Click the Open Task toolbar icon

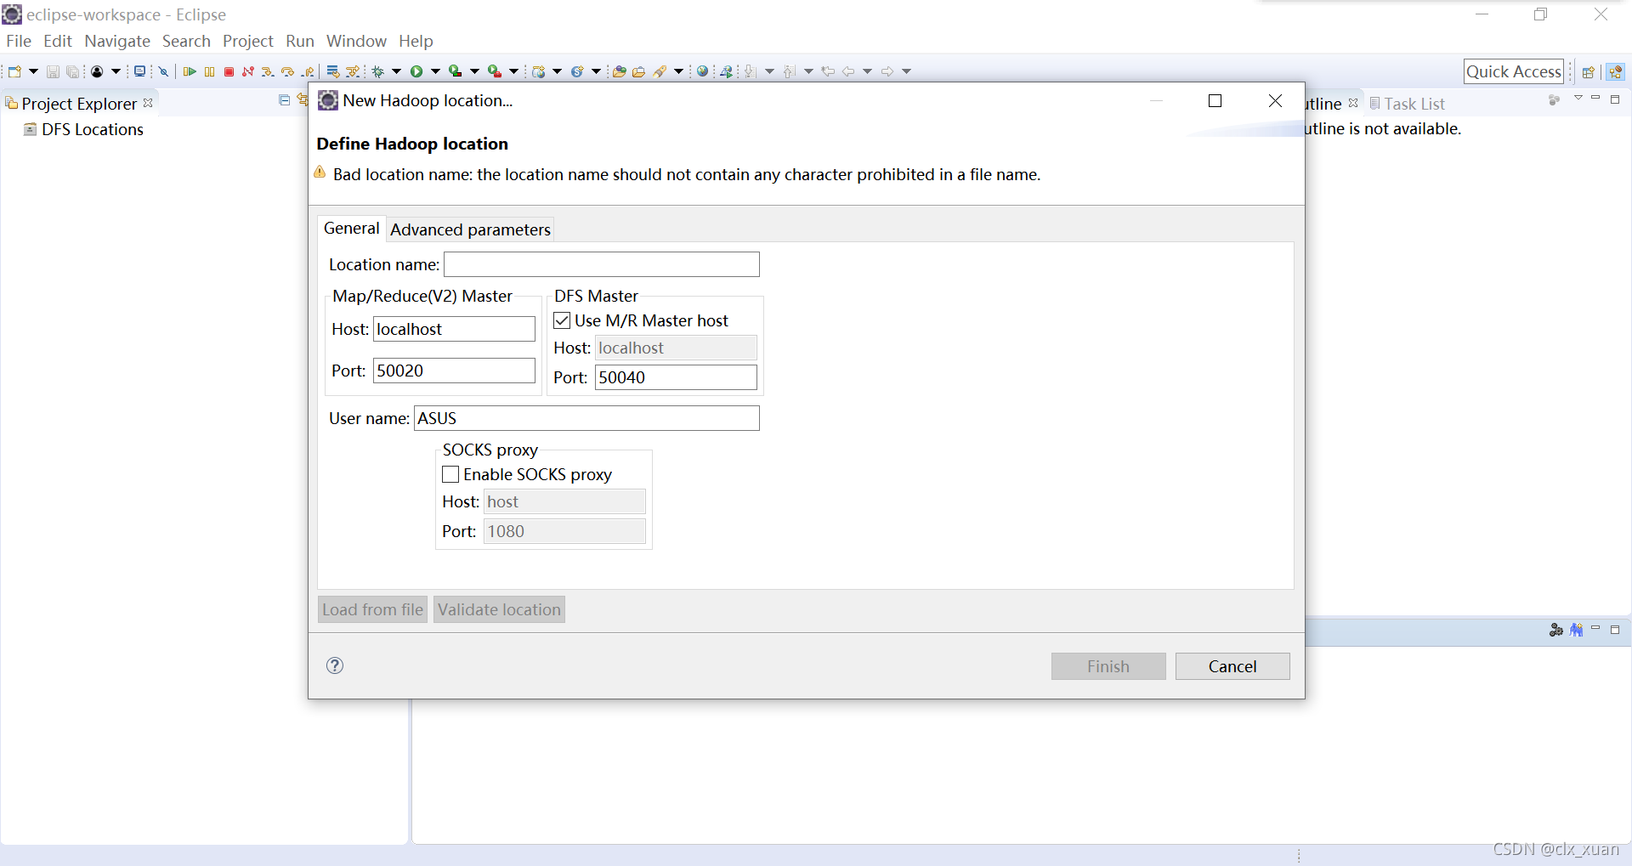[638, 71]
